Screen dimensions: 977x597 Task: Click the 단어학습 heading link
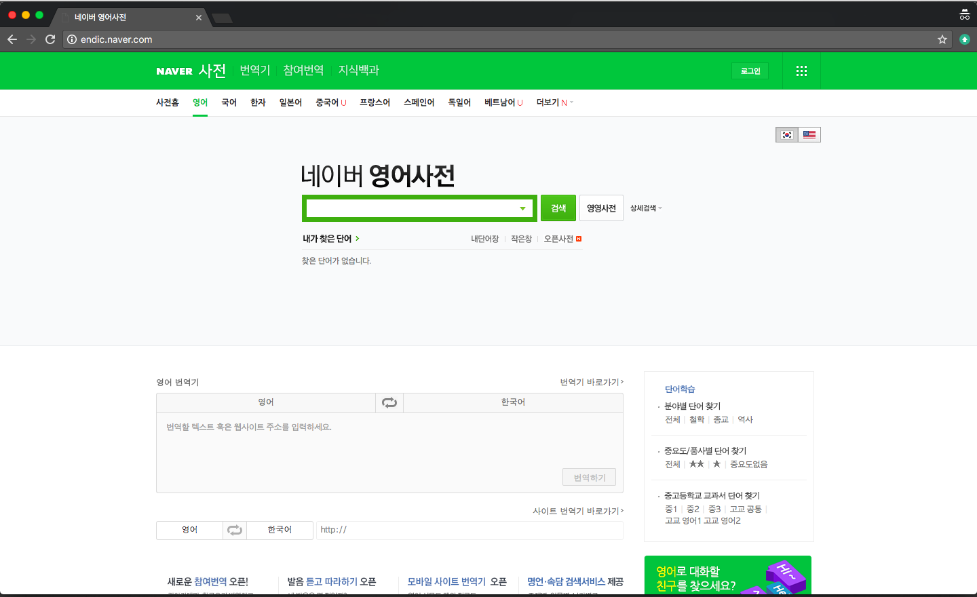click(x=680, y=389)
